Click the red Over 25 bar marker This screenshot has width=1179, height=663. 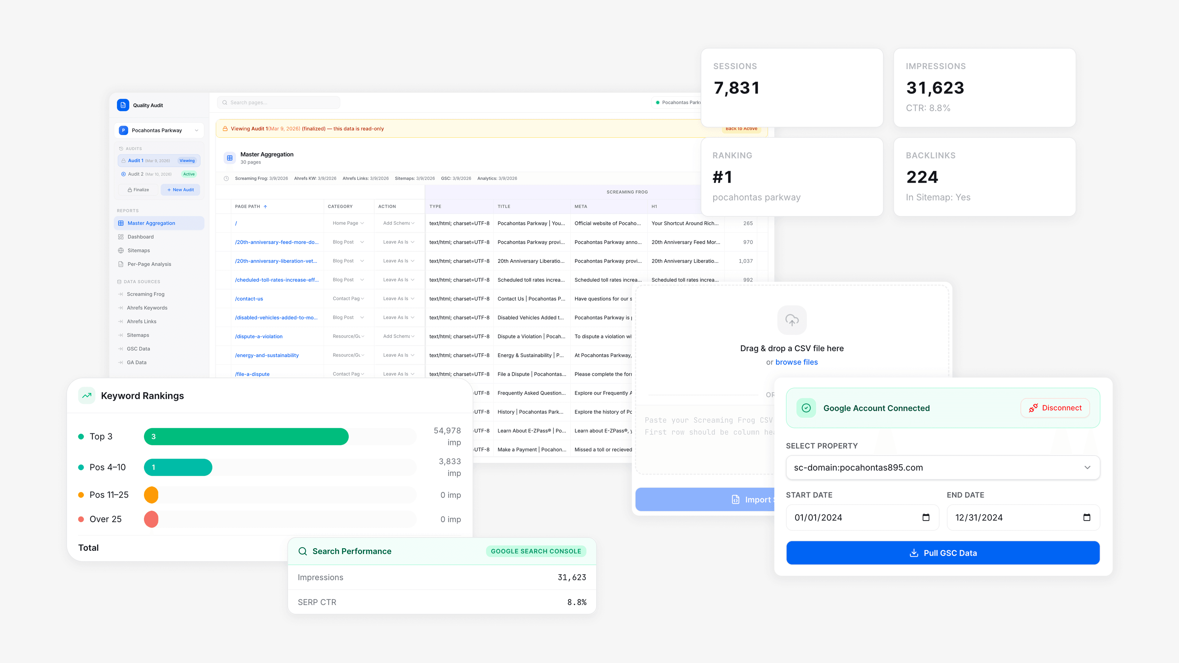(x=151, y=519)
